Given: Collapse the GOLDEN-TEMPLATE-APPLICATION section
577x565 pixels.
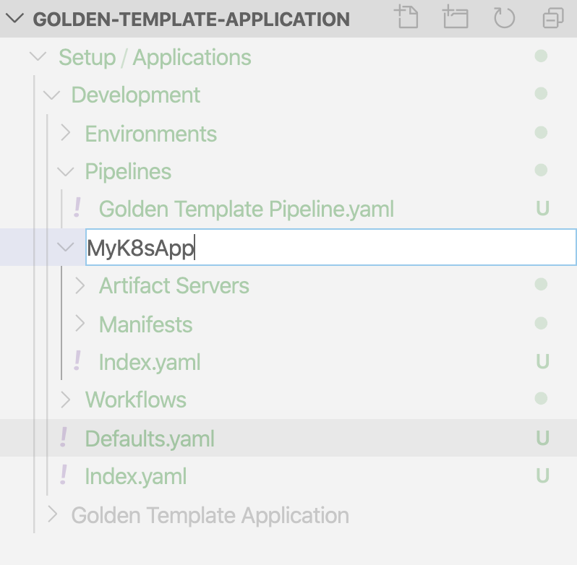Looking at the screenshot, I should pos(15,18).
